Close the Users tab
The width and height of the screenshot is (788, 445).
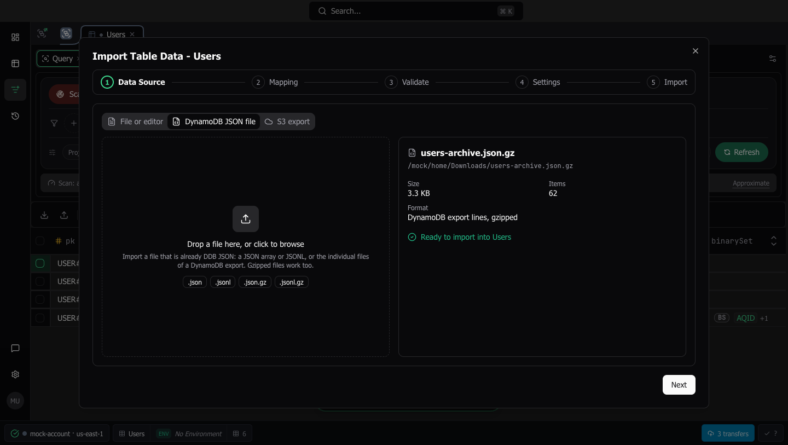(x=132, y=34)
